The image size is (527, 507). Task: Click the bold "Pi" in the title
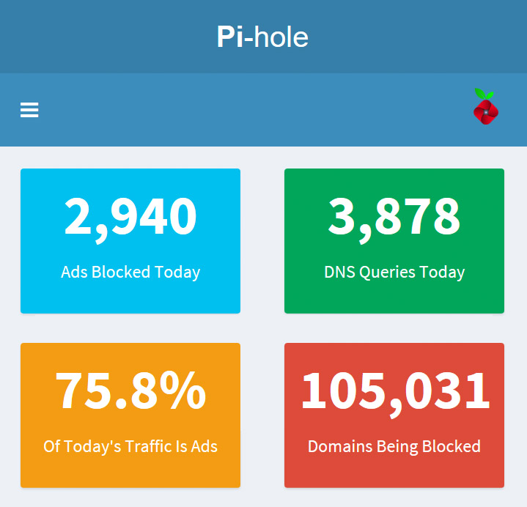point(231,37)
